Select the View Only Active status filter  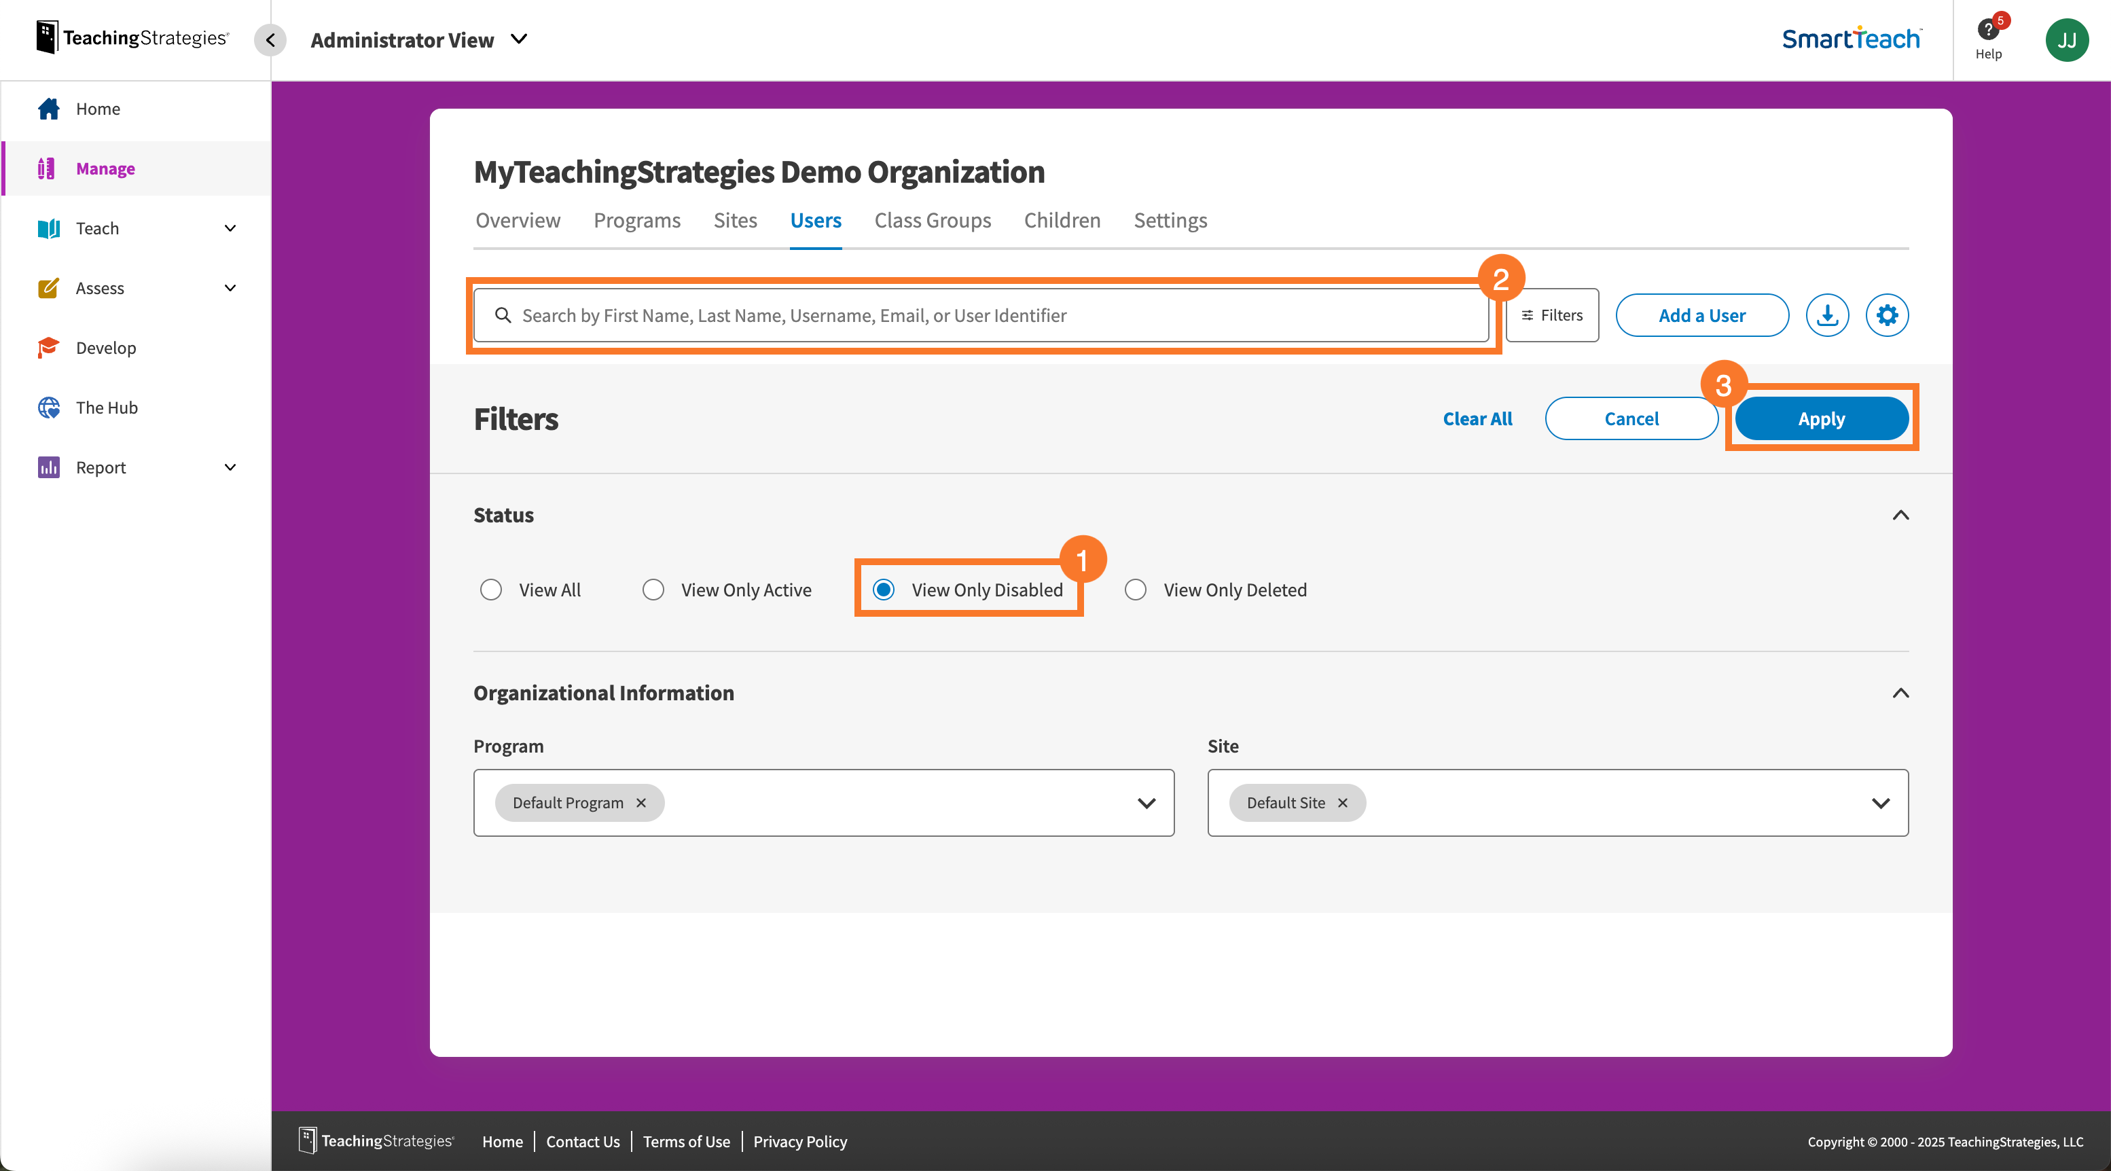click(x=653, y=589)
